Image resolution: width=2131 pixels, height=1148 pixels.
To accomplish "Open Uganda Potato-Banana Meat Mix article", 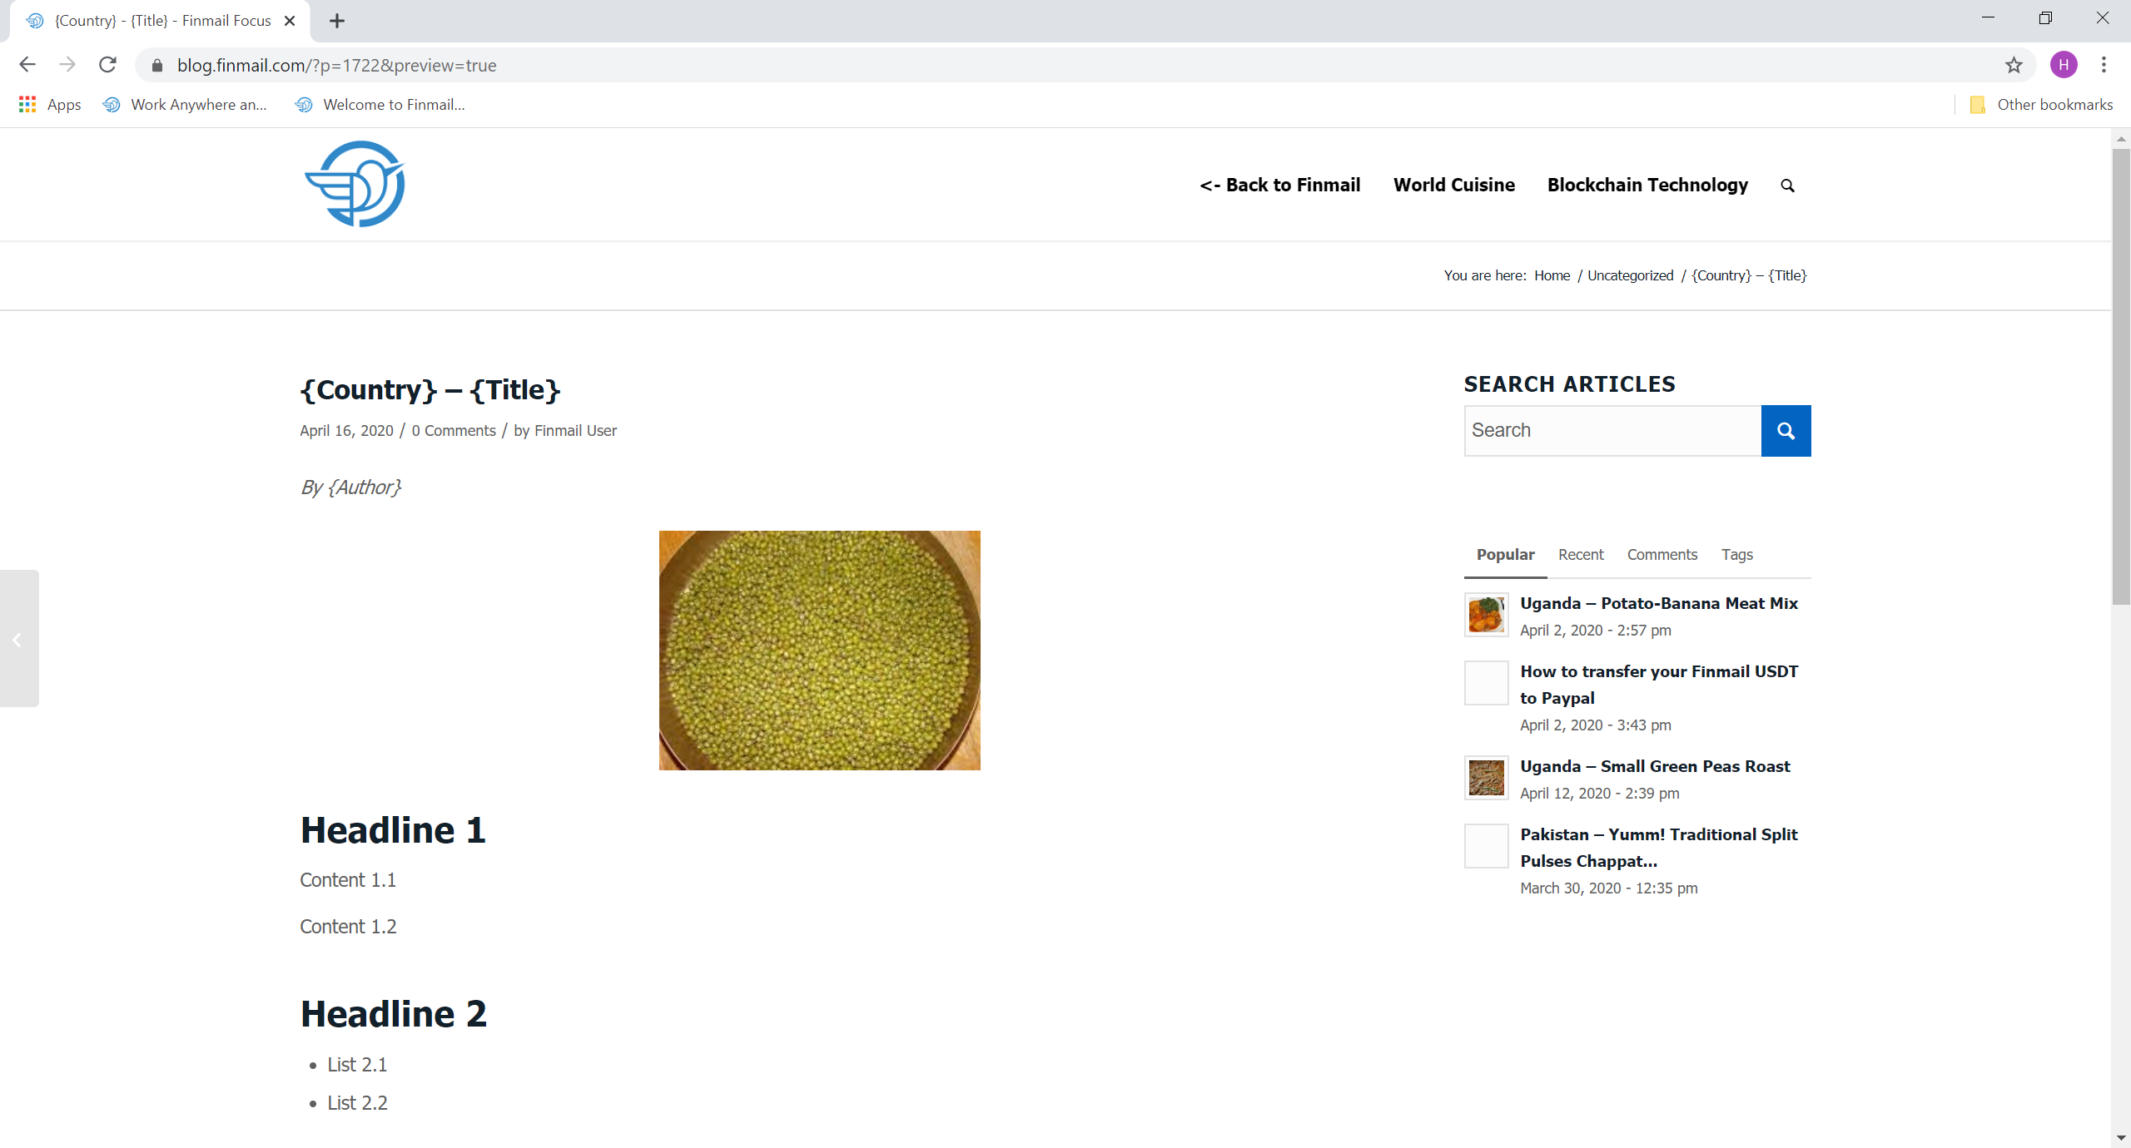I will pyautogui.click(x=1658, y=603).
